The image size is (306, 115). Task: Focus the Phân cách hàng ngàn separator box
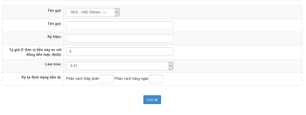[156, 79]
